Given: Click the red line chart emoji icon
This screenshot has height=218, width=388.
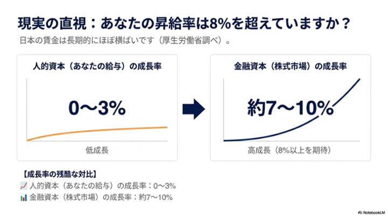Looking at the screenshot, I should (x=24, y=186).
